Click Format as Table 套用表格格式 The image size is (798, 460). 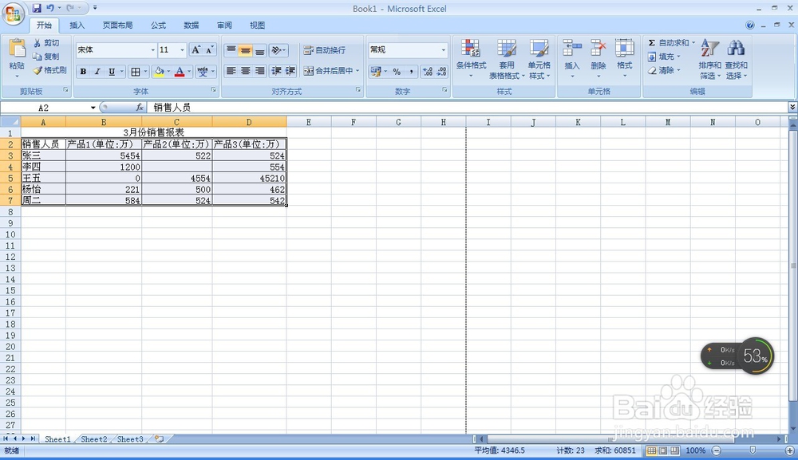click(x=507, y=59)
